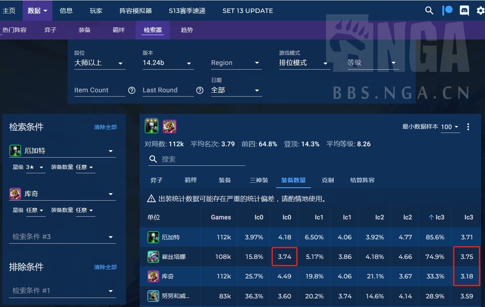Click the 搜索 field in results panel
Screen dimensions: 485x307
point(197,159)
